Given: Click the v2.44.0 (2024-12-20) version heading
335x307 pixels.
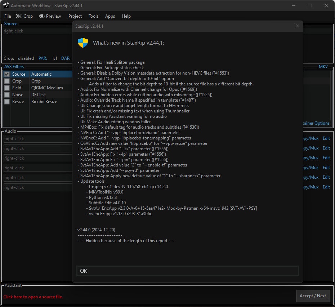Looking at the screenshot, I should 96,230.
